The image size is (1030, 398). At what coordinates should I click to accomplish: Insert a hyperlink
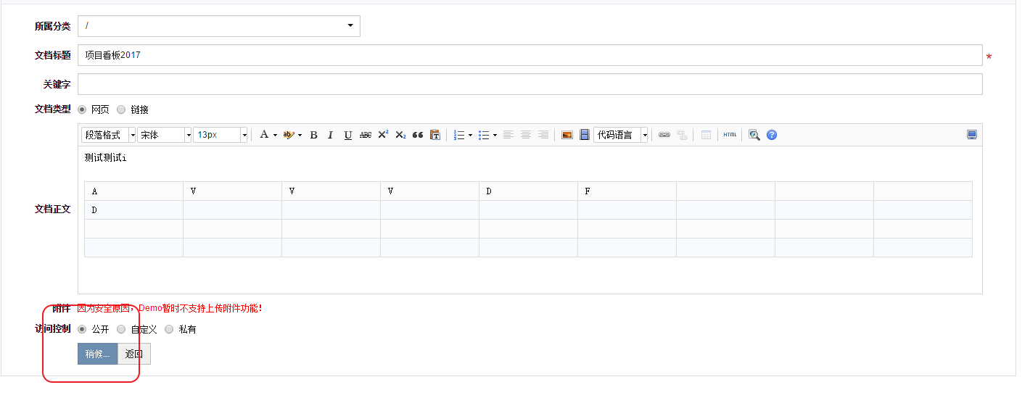point(664,135)
